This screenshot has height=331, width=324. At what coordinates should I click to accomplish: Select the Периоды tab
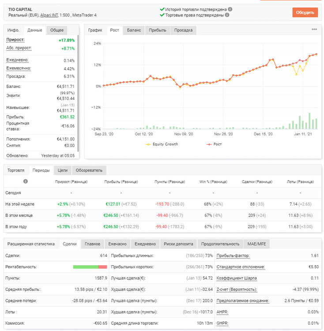click(41, 170)
